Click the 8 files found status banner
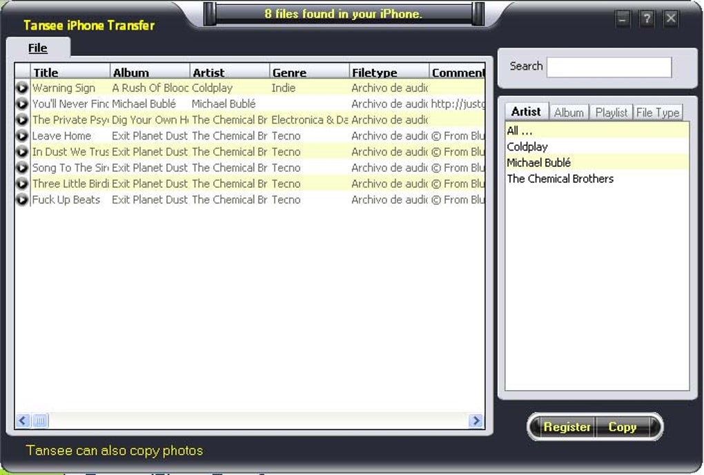 point(344,14)
